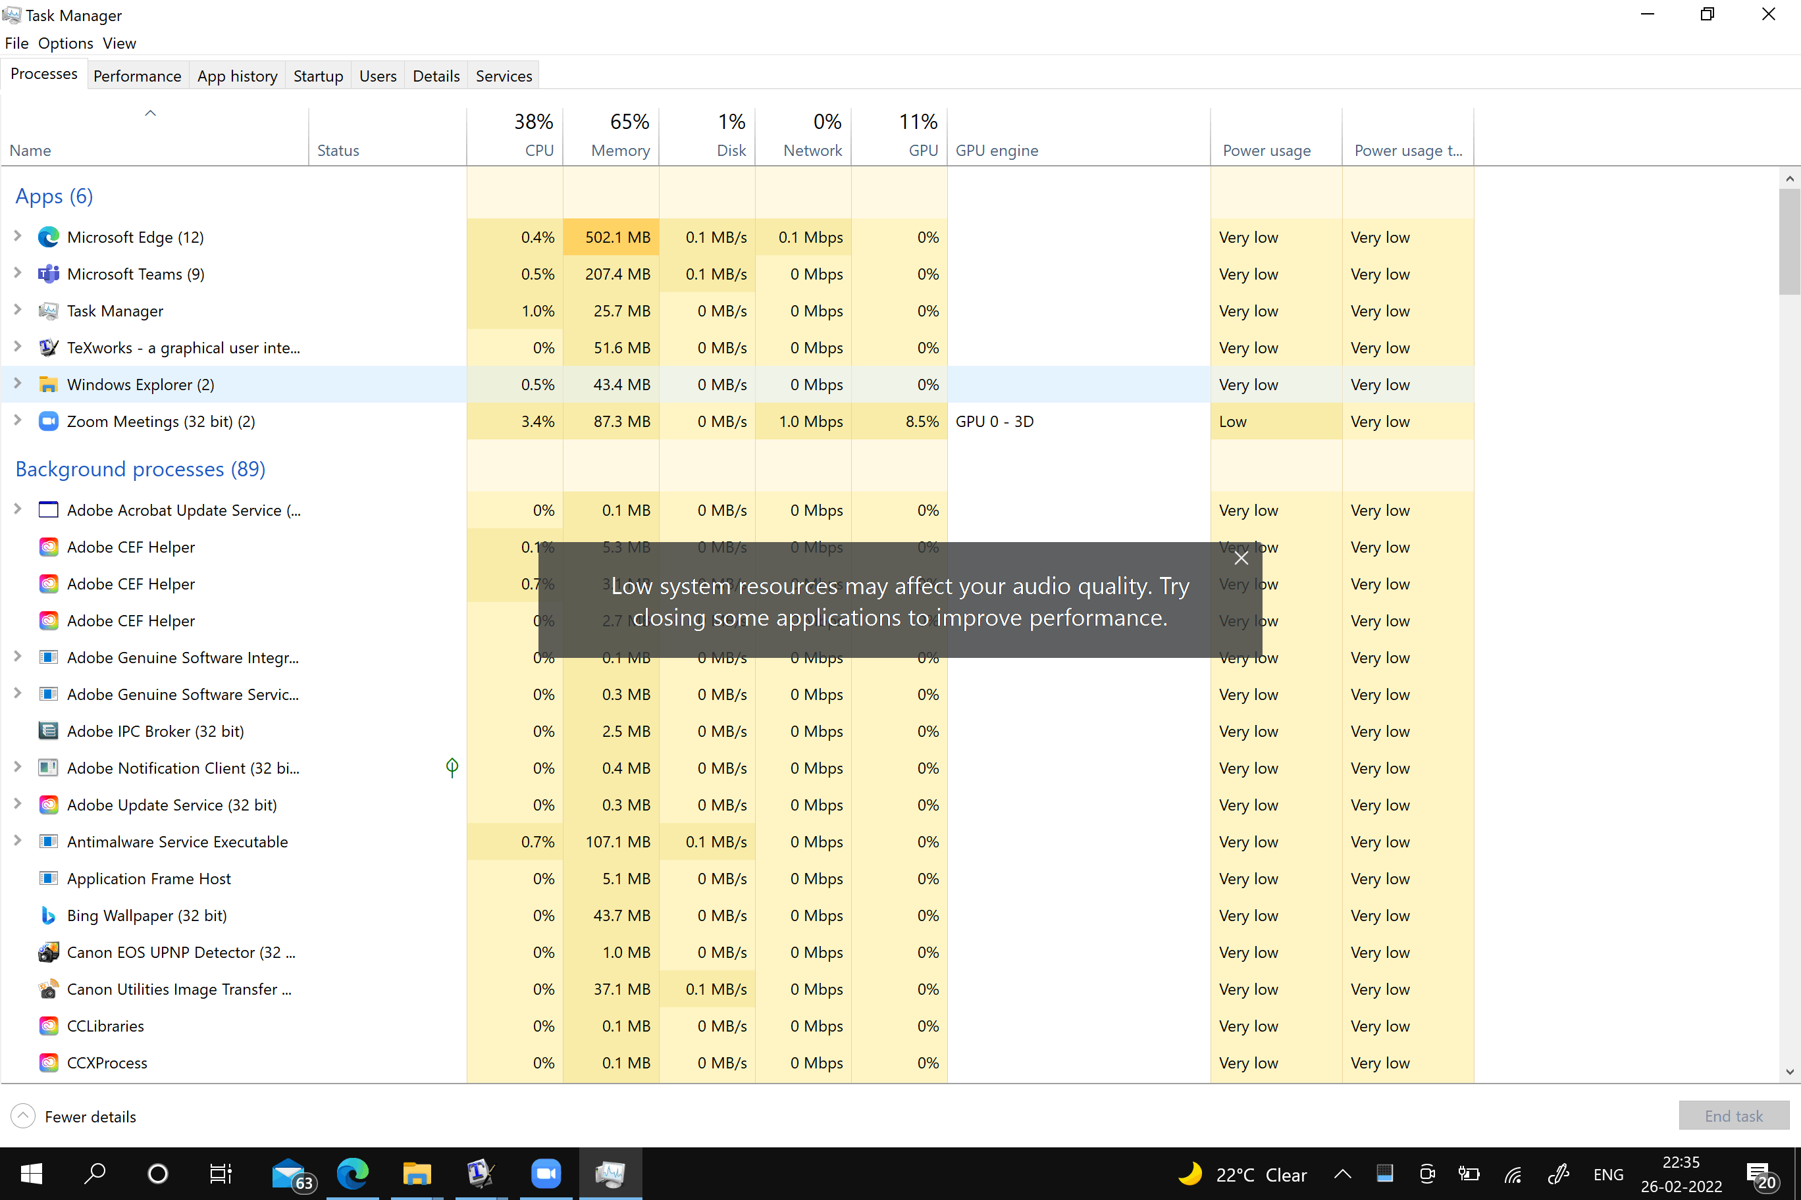Click the scrollbar down arrow
Viewport: 1801px width, 1200px height.
pyautogui.click(x=1790, y=1072)
